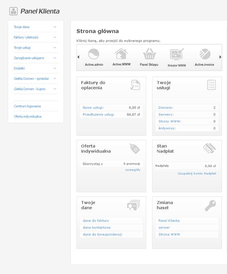Launch the Active.WWW house icon
This screenshot has width=227, height=274.
[121, 55]
